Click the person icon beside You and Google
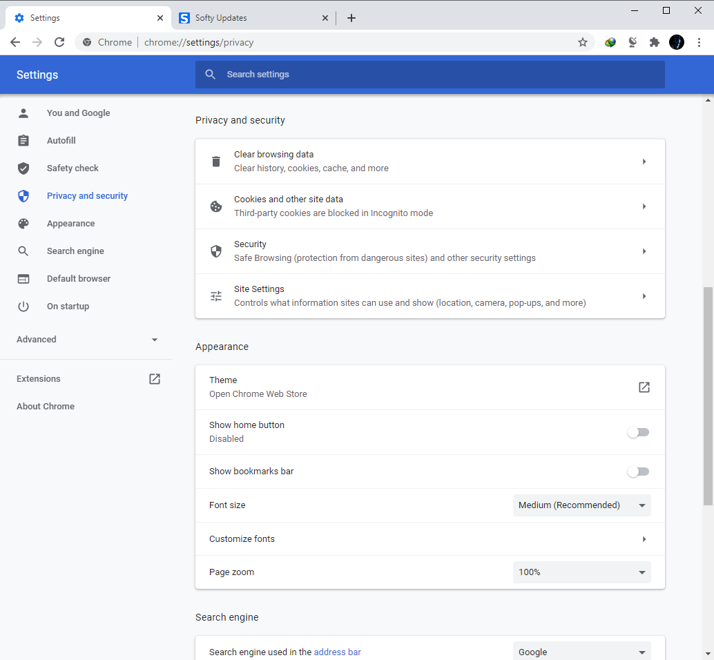Screen dimensions: 714x660 point(23,113)
